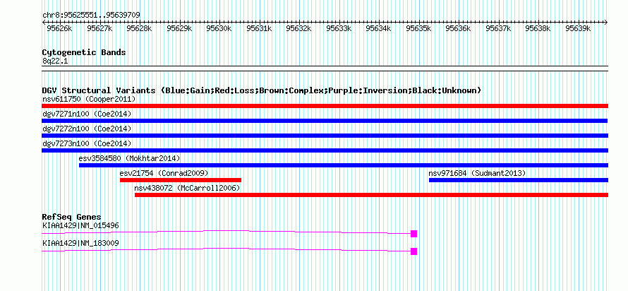
Task: Click the chr8:95625551..95639709 coordinate label
Action: (91, 16)
